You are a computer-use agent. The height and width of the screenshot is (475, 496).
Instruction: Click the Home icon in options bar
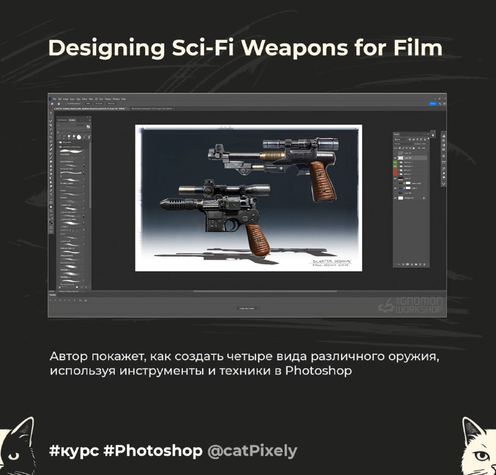52,104
